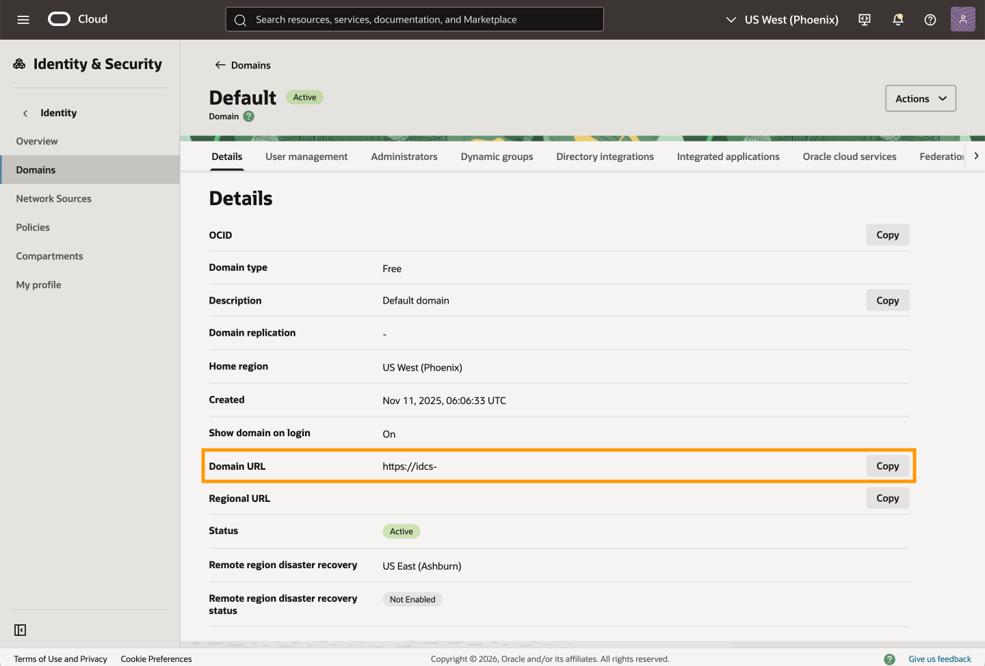Open Policies in the sidebar
Screen dimensions: 985x666
pyautogui.click(x=90, y=228)
